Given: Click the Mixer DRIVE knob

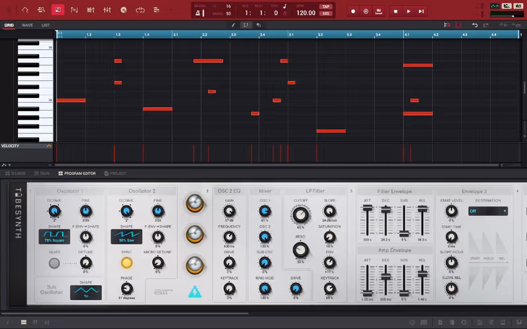Looking at the screenshot, I should [295, 288].
